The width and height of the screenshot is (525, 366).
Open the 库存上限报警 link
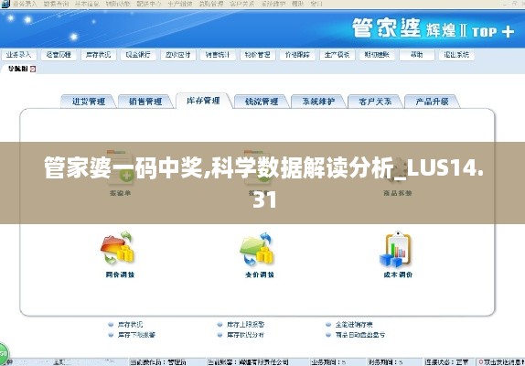click(246, 325)
